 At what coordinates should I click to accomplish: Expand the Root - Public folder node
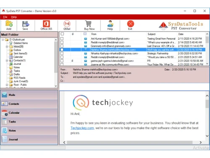click(x=7, y=85)
